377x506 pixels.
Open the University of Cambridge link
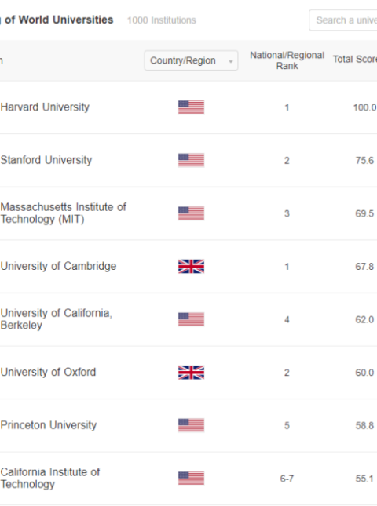(58, 266)
